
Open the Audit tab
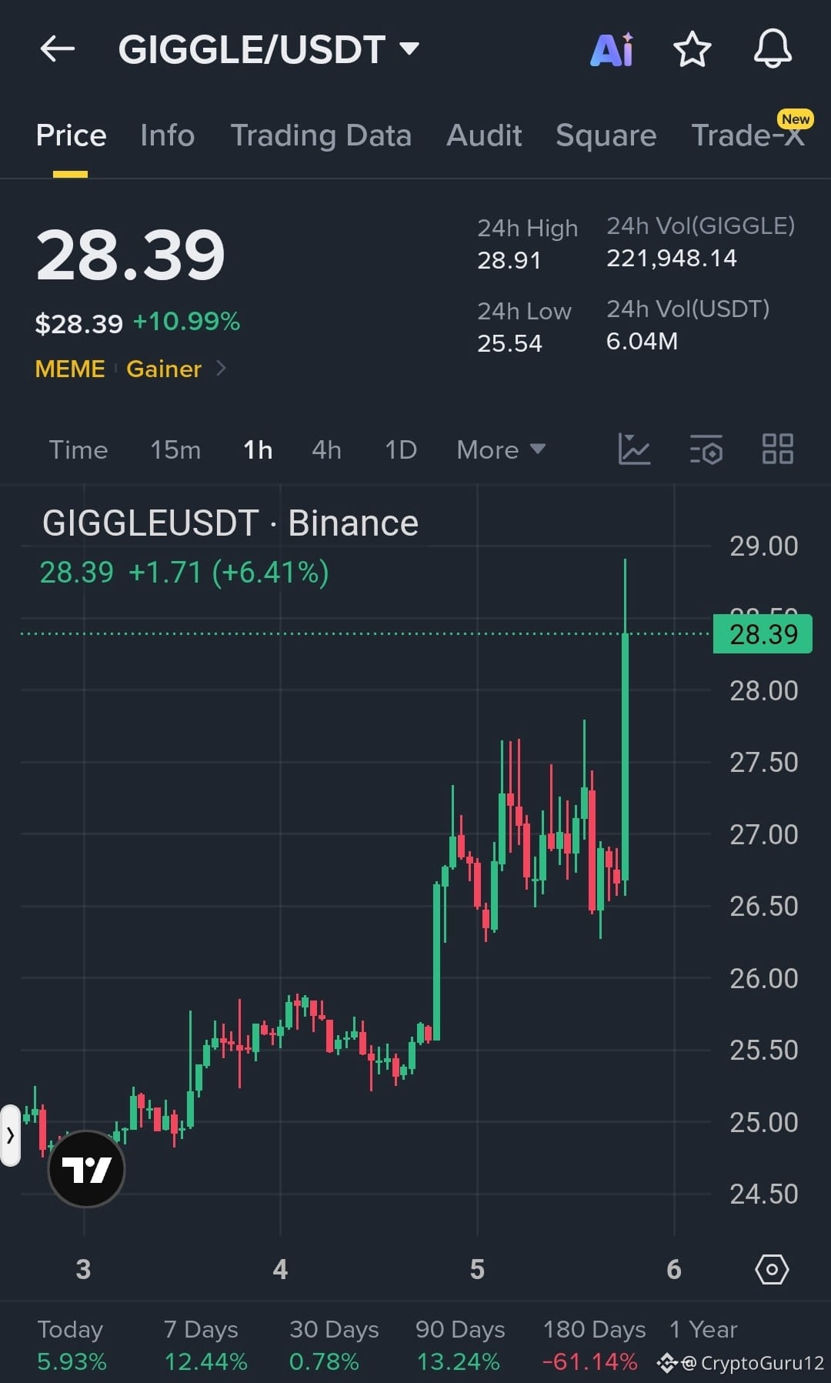click(x=484, y=135)
